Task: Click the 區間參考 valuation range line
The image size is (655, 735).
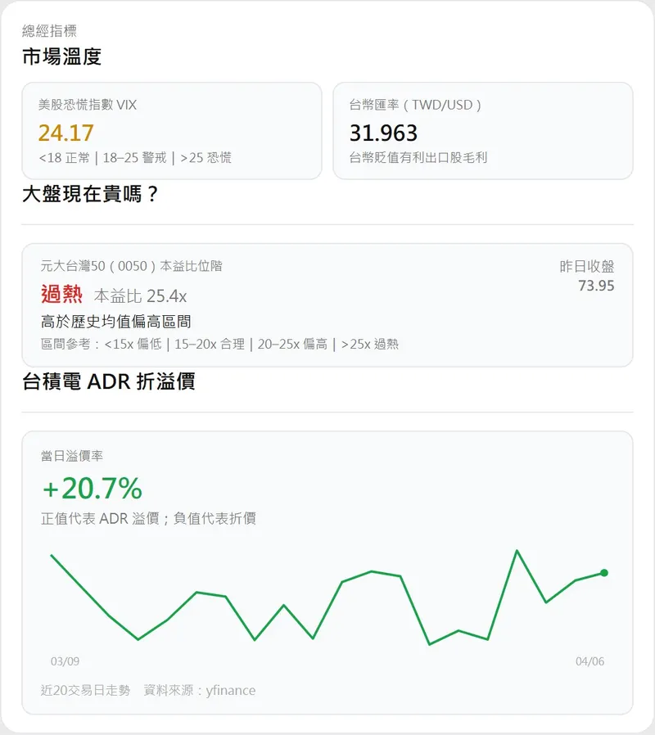Action: [219, 345]
